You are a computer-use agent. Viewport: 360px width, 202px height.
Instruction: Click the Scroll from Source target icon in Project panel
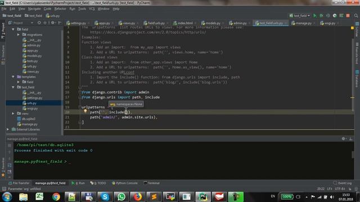click(39, 22)
